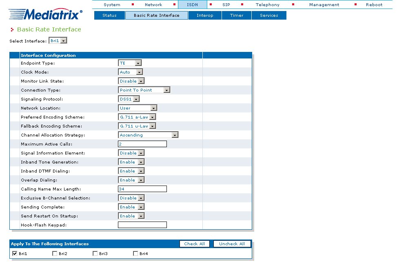Image resolution: width=397 pixels, height=262 pixels.
Task: Expand the Endpoint Type dropdown
Action: pos(130,63)
